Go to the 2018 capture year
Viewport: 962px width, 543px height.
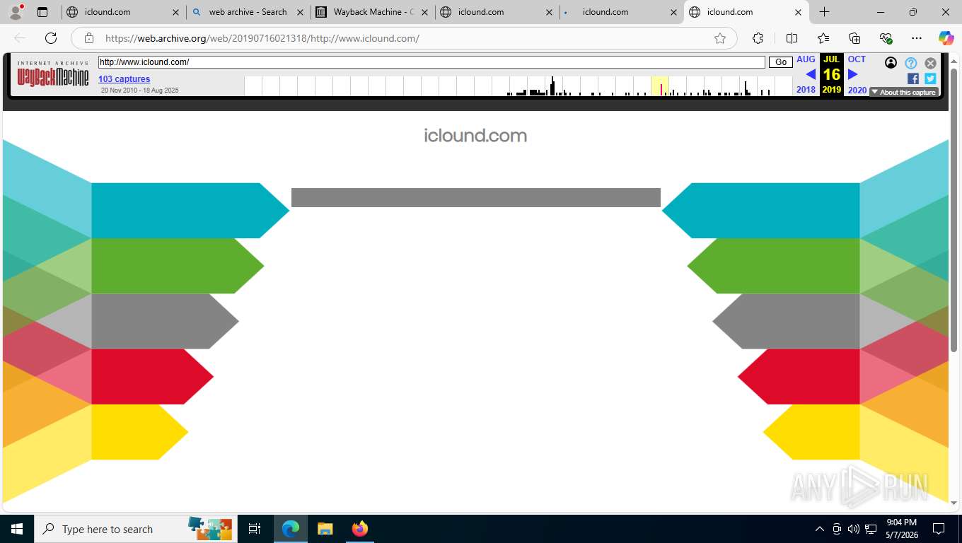(x=806, y=90)
